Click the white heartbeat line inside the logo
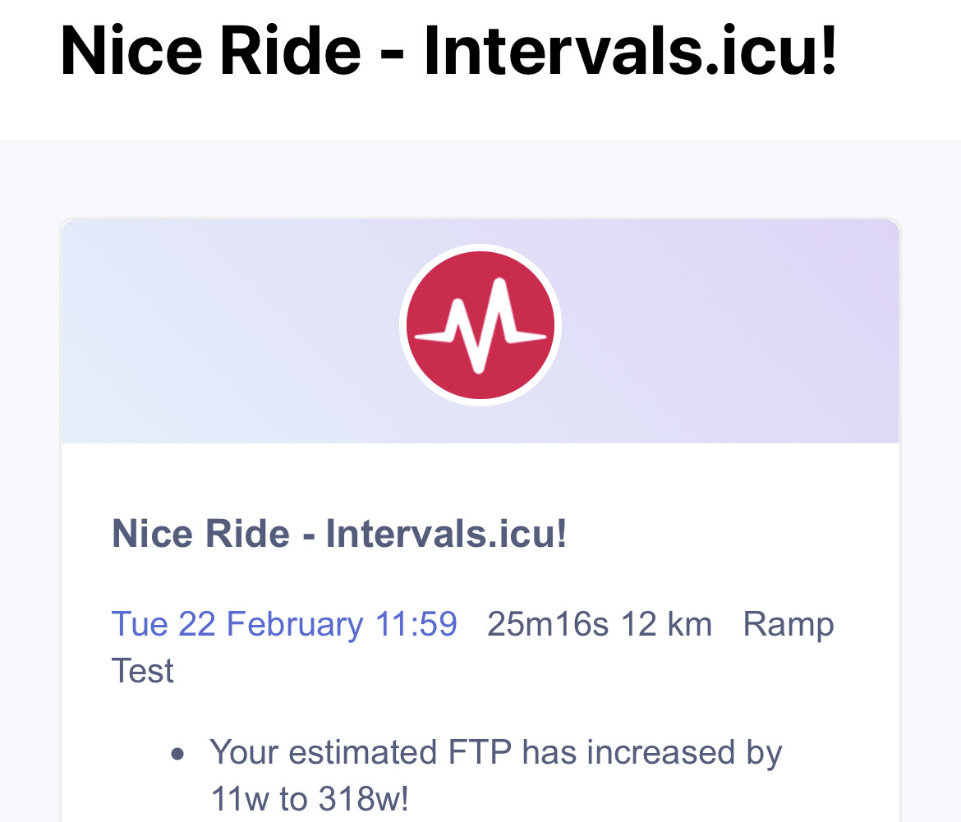 tap(480, 326)
